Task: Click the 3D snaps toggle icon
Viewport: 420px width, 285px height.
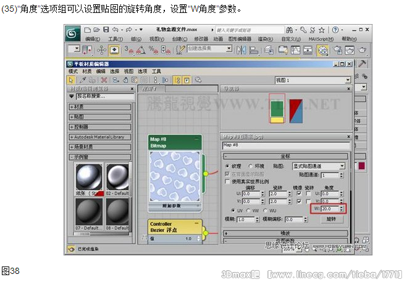Action: (x=129, y=50)
